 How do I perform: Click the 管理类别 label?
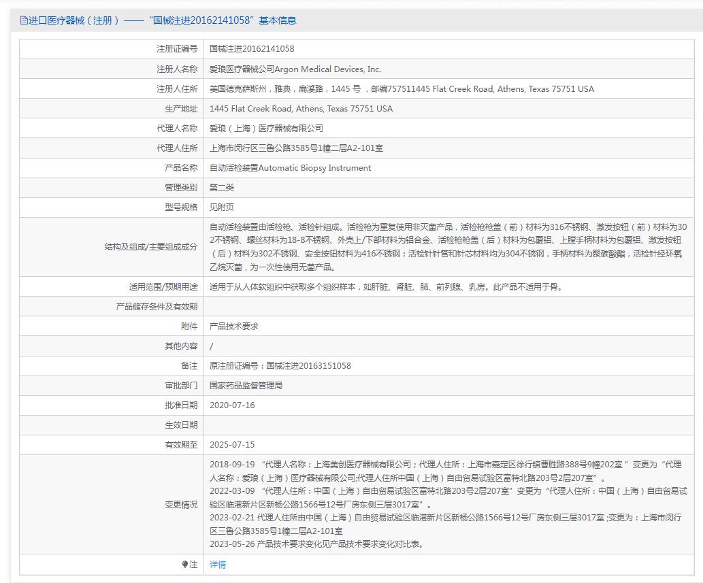click(181, 187)
